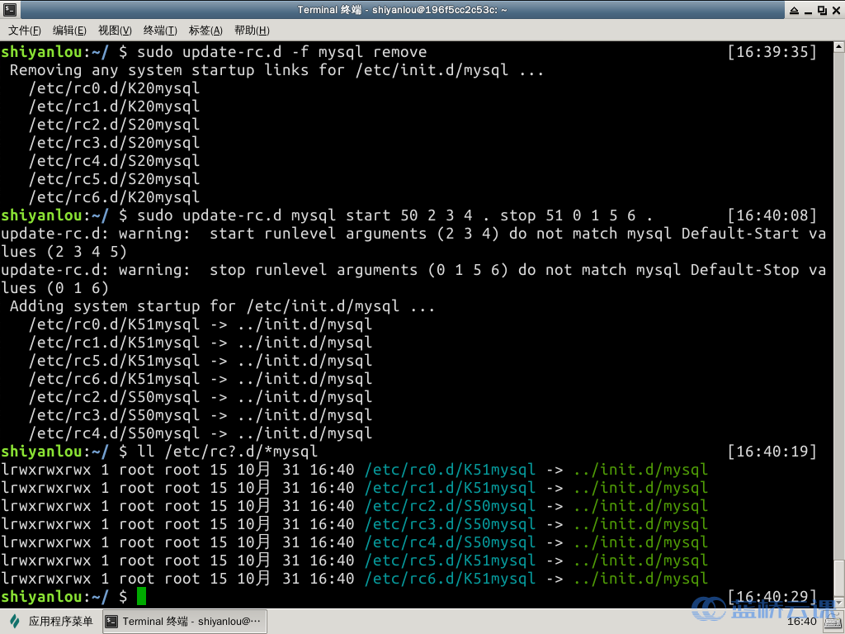
Task: Open the 编辑(E) menu
Action: tap(69, 31)
